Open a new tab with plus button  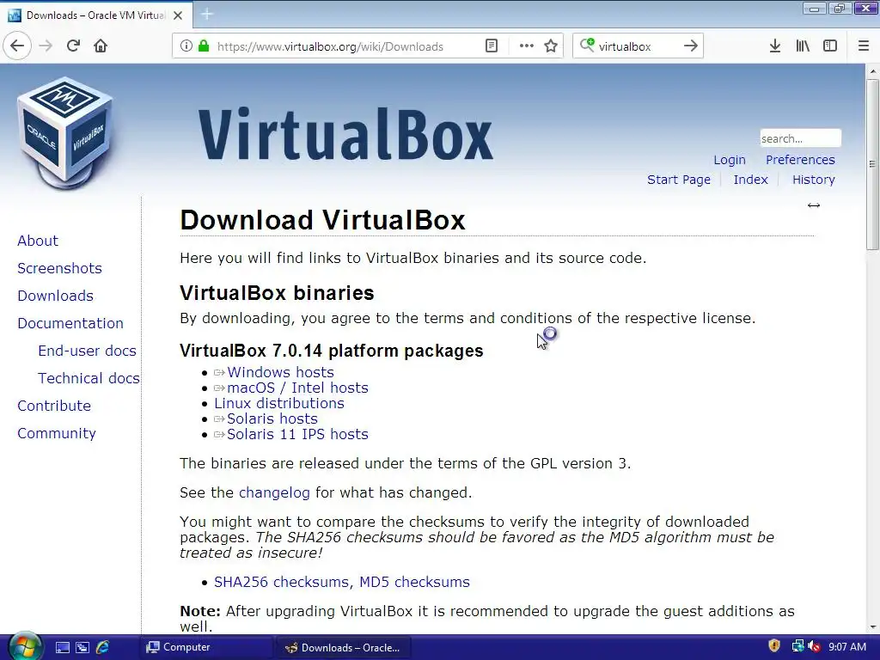206,15
